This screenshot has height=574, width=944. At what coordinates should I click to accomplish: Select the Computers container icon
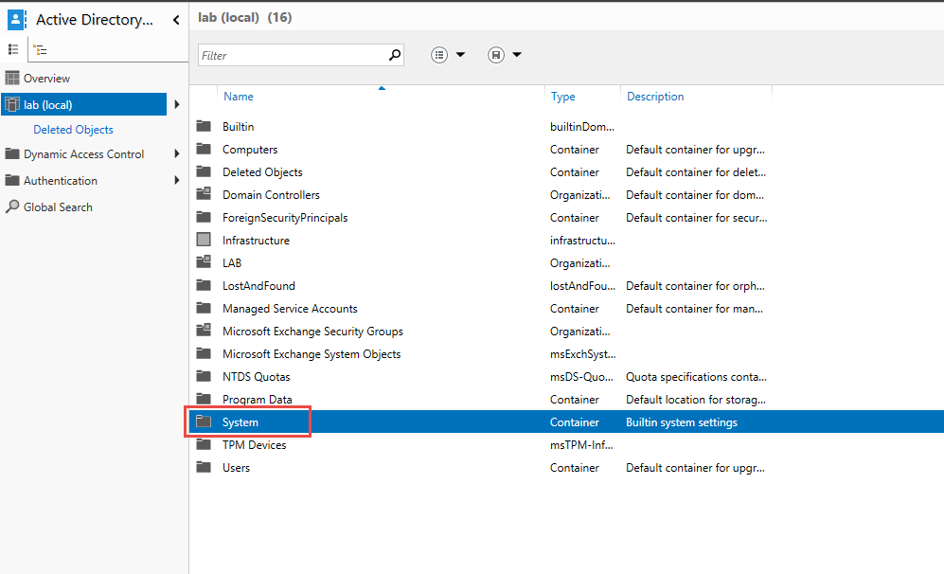204,149
